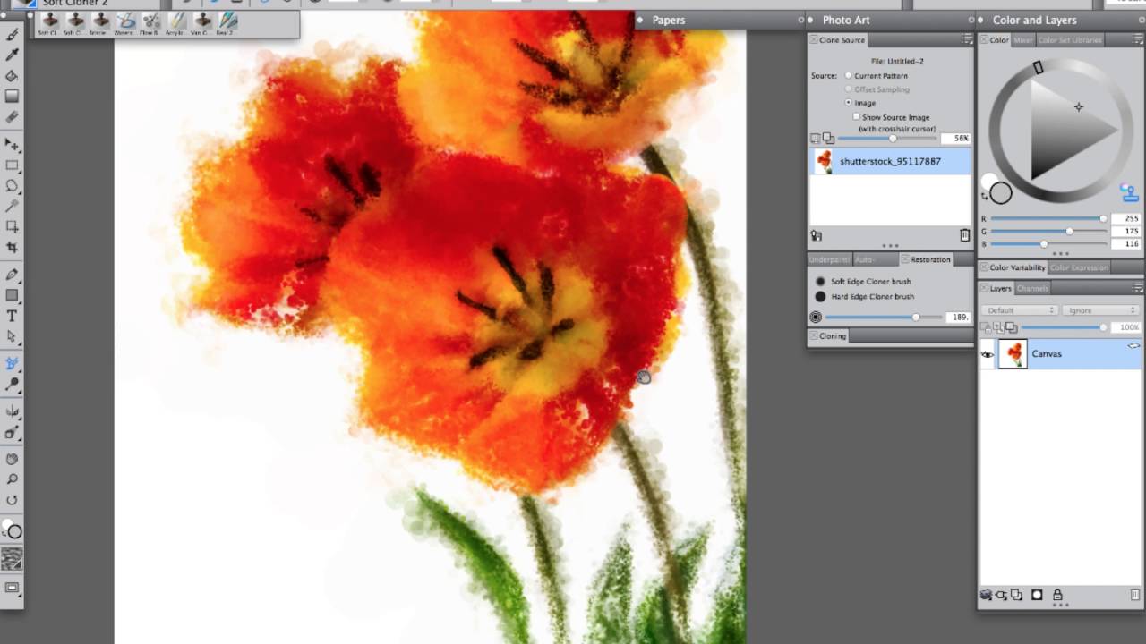This screenshot has width=1146, height=644.
Task: Select the Cloner tool
Action: pyautogui.click(x=13, y=363)
